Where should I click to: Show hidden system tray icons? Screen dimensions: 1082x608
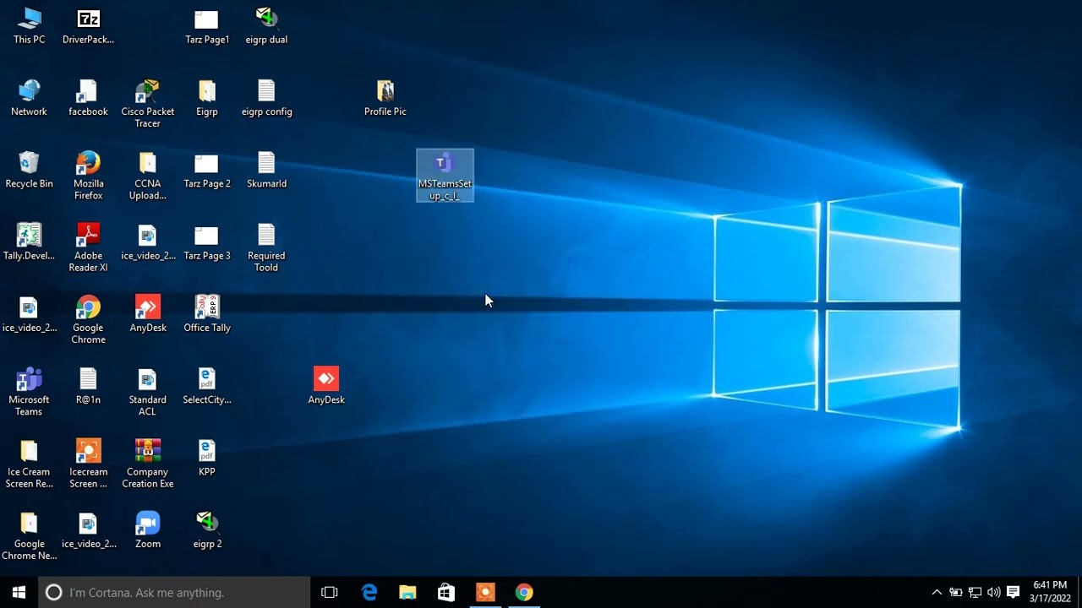coord(937,592)
